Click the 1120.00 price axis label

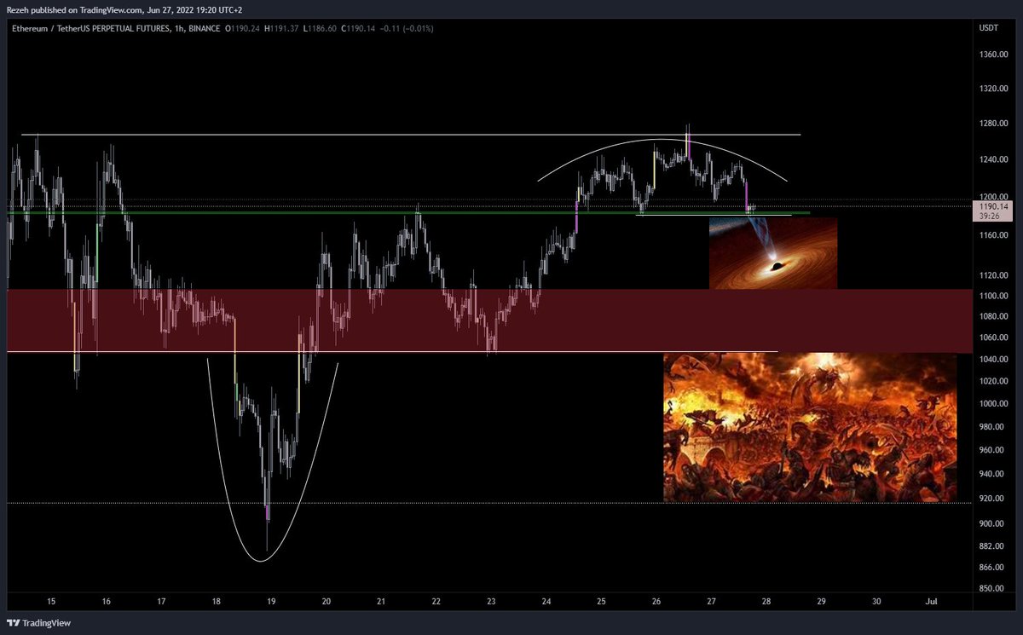(x=994, y=275)
